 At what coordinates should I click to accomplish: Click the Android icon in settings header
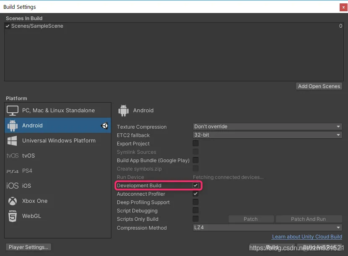click(x=124, y=111)
